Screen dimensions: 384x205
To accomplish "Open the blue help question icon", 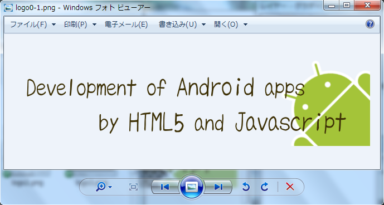I will click(x=370, y=24).
